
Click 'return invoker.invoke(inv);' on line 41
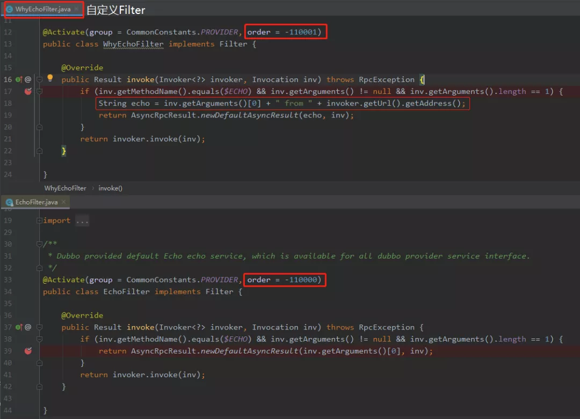point(142,374)
